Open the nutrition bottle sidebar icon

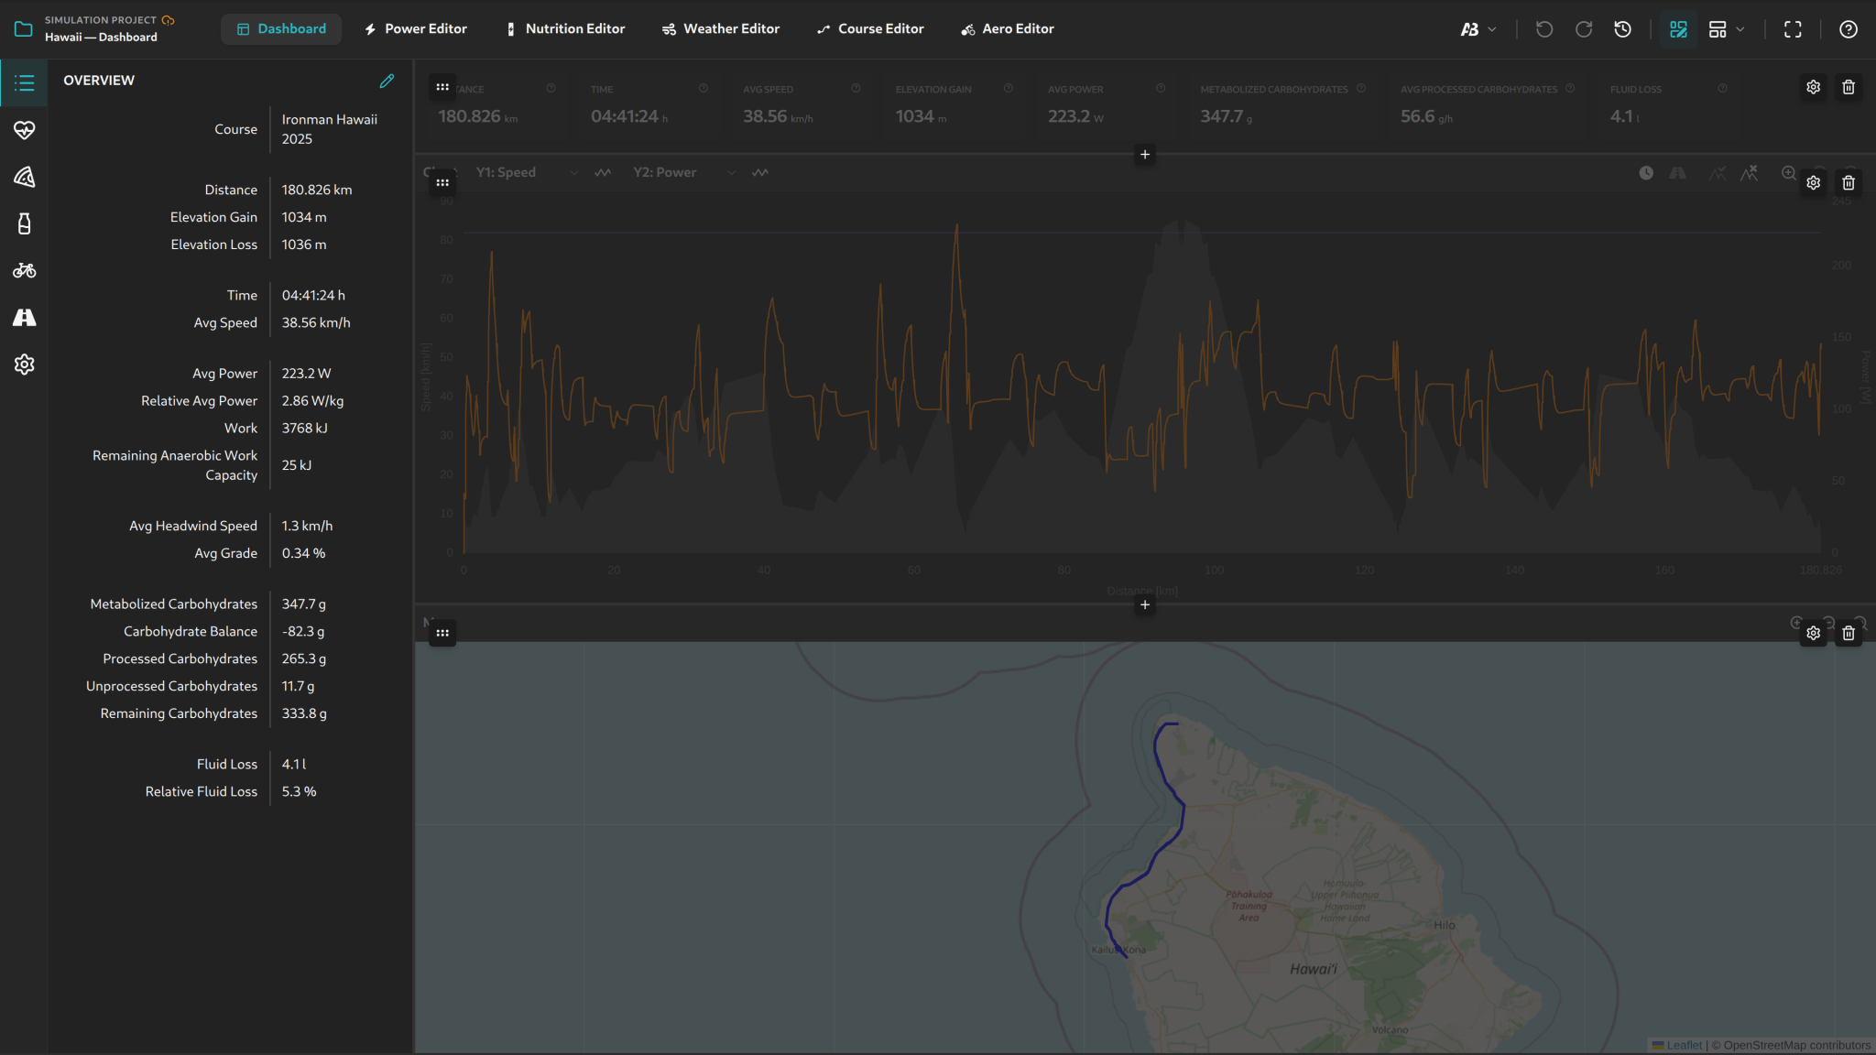(25, 223)
